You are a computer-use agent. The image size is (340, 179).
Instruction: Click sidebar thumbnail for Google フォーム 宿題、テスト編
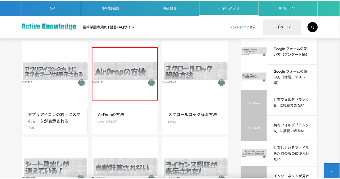pos(254,77)
